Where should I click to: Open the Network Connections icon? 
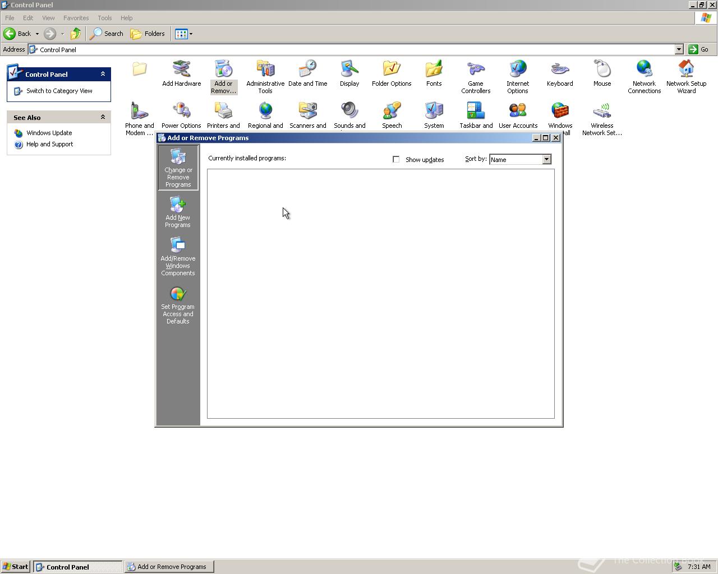coord(644,77)
